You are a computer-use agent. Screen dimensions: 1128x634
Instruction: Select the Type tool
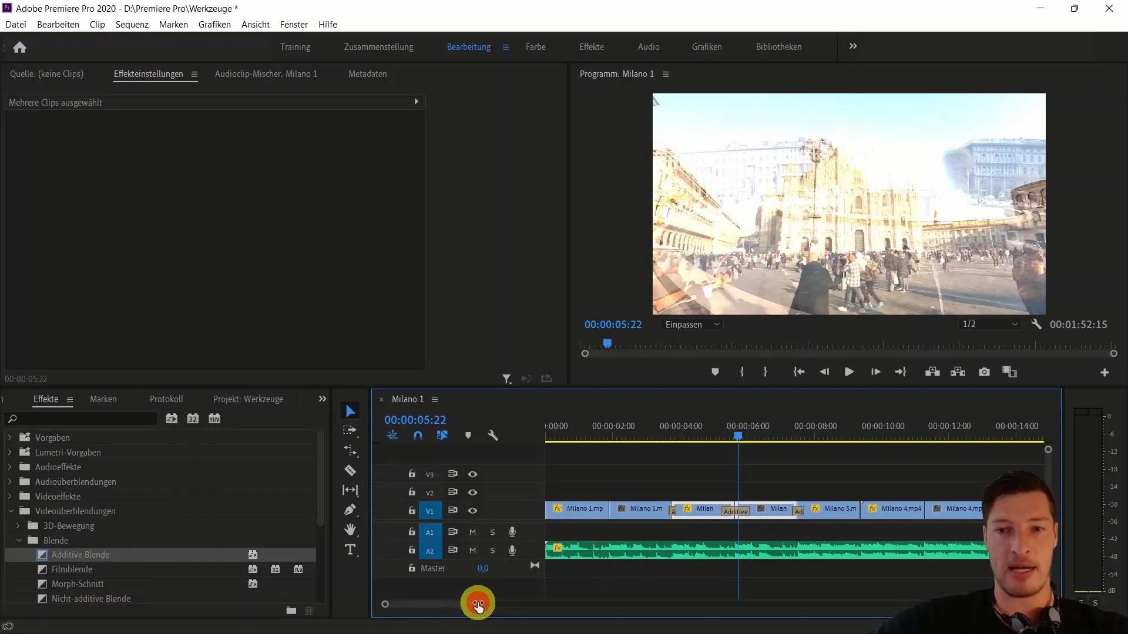click(350, 550)
